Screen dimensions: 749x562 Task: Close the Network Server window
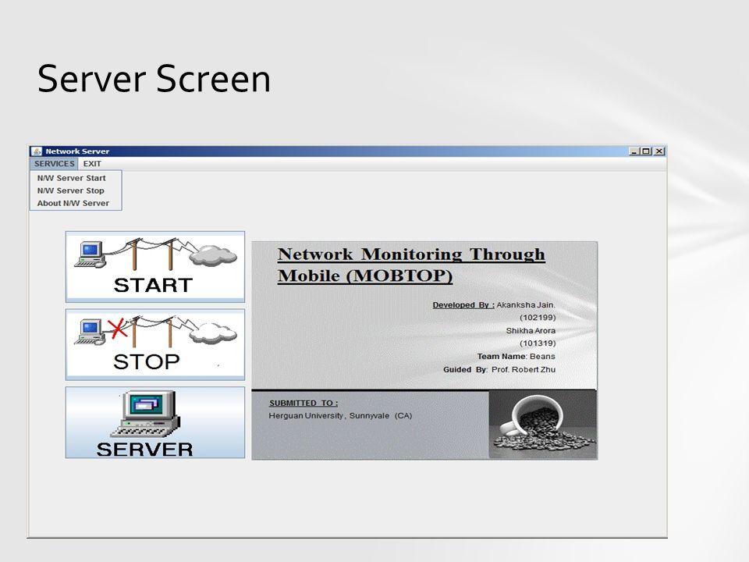[659, 151]
